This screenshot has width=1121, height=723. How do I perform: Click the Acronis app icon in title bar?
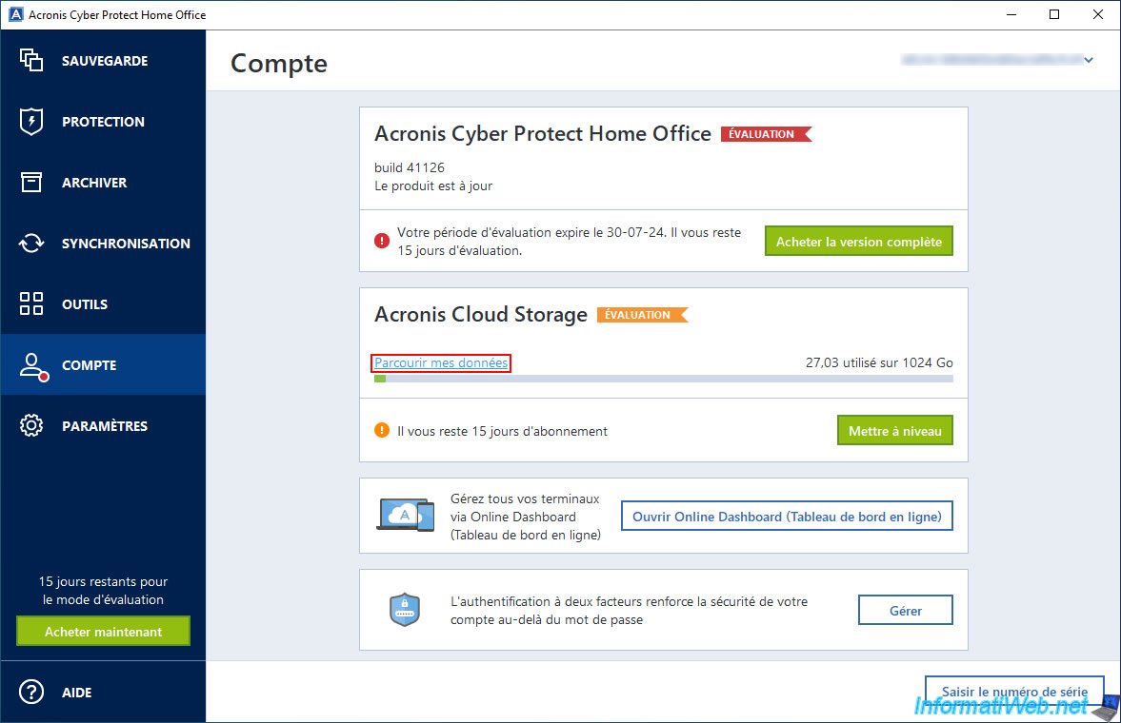[x=15, y=14]
